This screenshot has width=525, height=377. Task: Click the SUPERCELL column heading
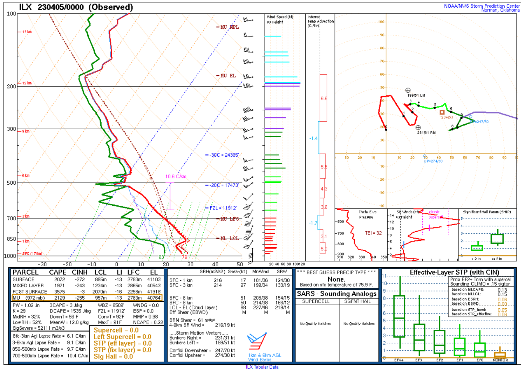click(x=316, y=301)
